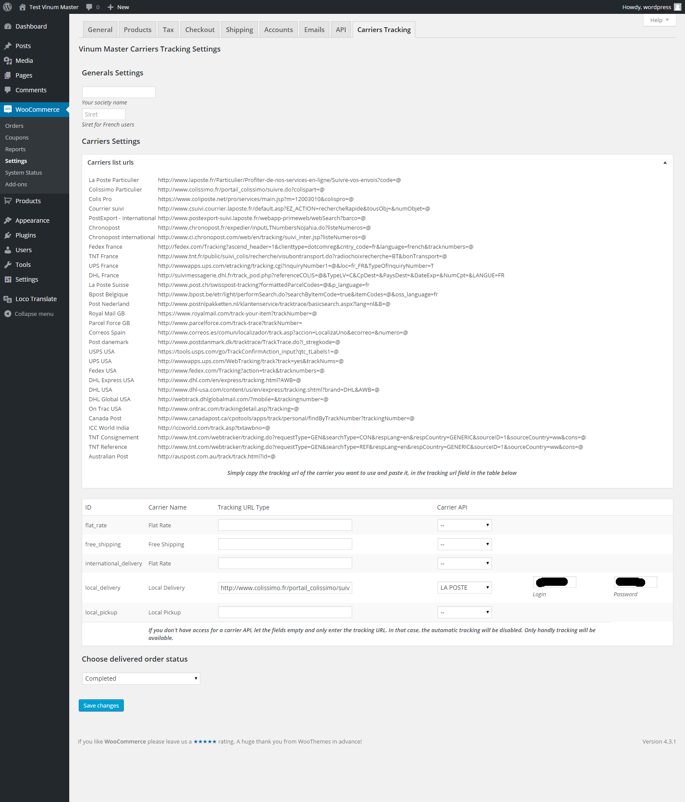Click the Canada Post tracking URL
The height and width of the screenshot is (802, 685).
coord(286,418)
